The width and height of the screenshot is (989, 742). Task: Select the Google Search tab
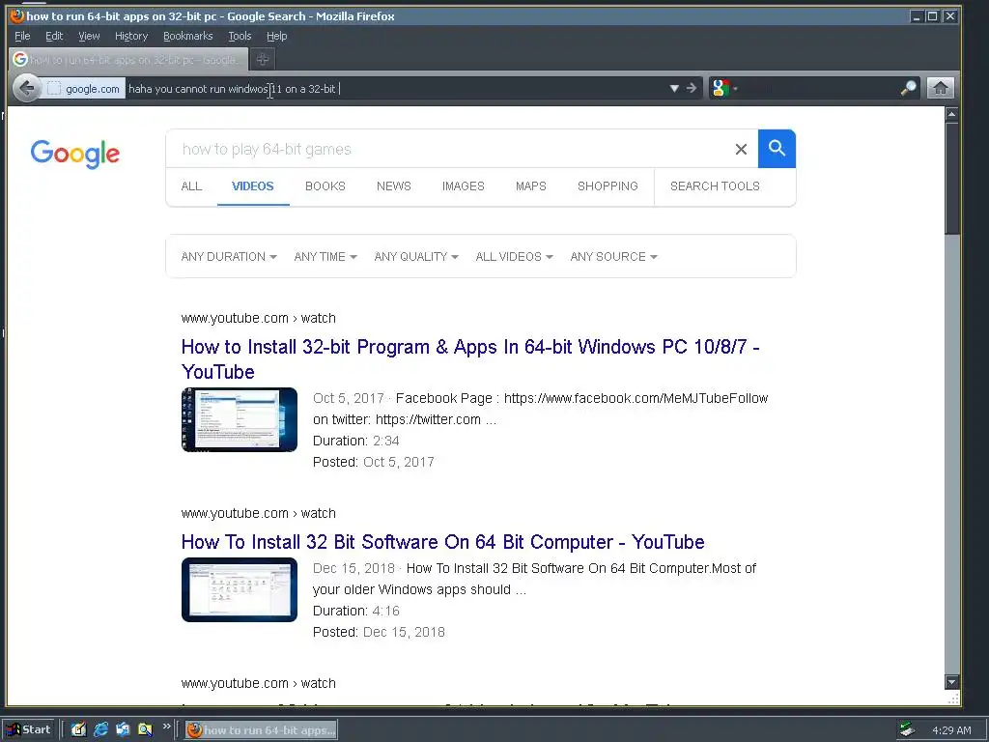tap(129, 59)
